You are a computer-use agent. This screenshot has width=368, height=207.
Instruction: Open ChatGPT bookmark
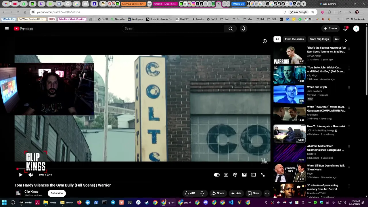182,19
